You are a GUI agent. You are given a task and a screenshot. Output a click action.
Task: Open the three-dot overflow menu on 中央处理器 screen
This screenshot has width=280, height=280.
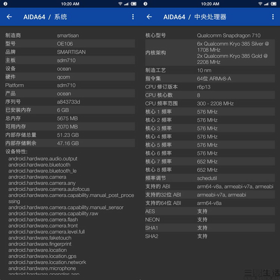[273, 17]
